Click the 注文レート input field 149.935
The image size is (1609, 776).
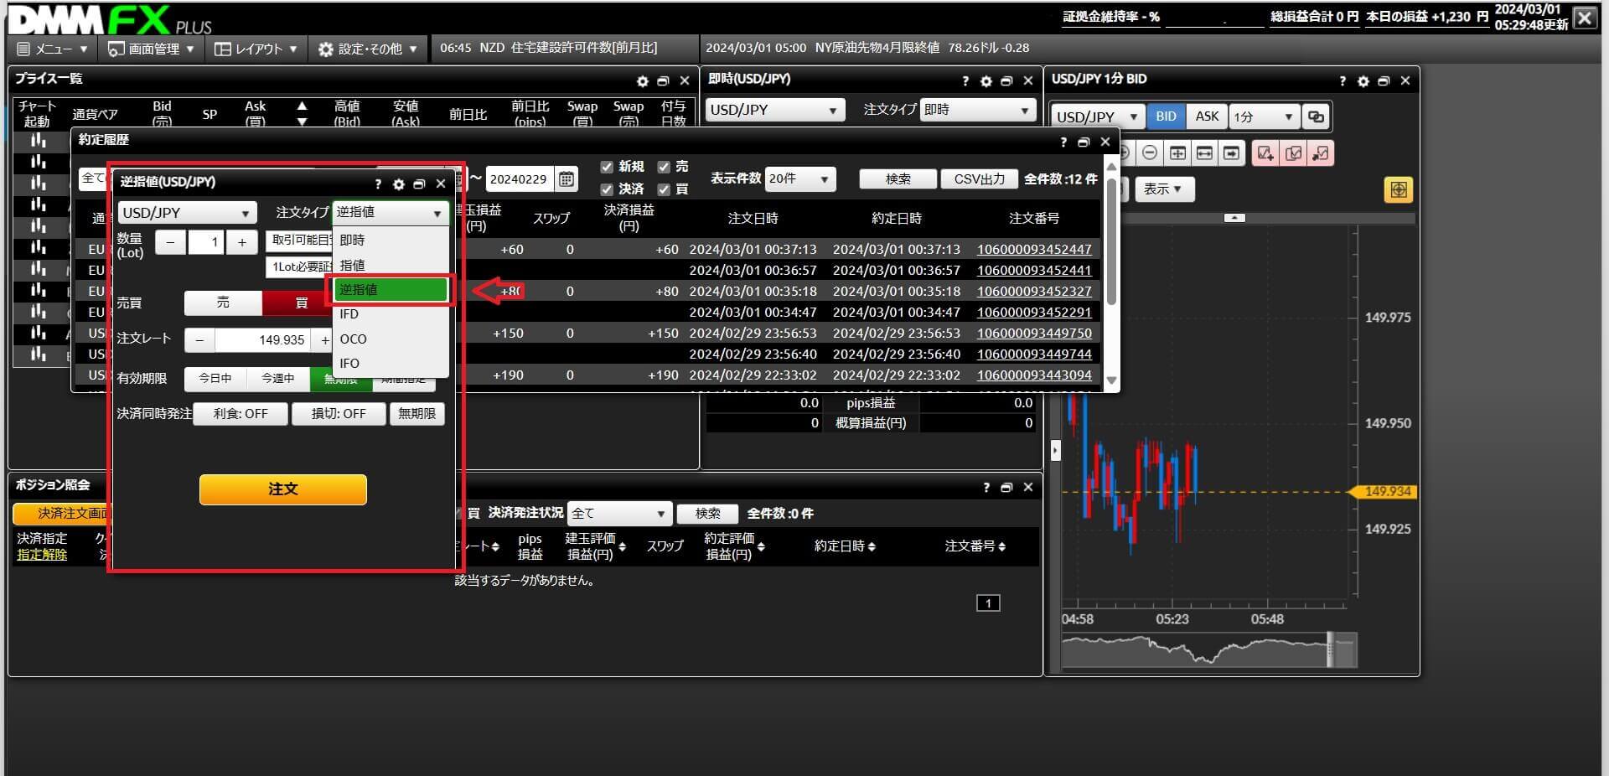(262, 340)
